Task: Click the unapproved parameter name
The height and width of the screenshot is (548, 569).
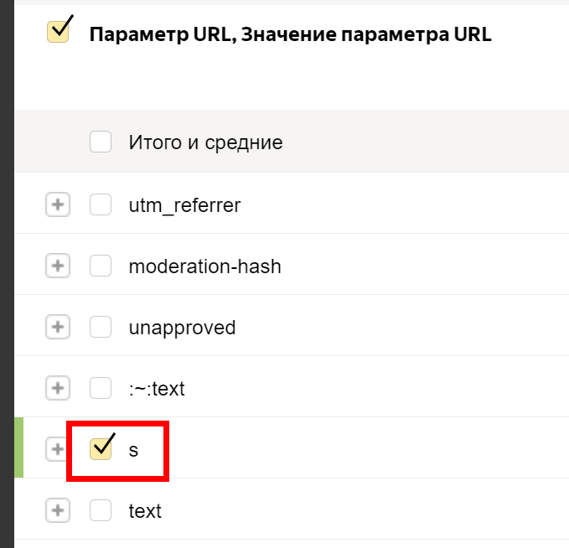Action: click(x=182, y=328)
